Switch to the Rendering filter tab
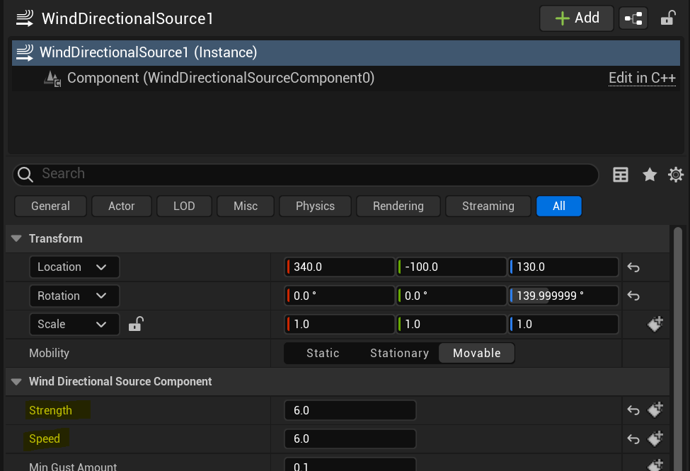Image resolution: width=690 pixels, height=471 pixels. pos(398,206)
